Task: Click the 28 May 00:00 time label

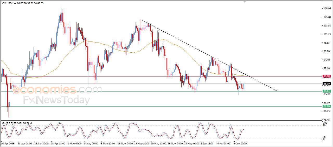Action: [192, 143]
